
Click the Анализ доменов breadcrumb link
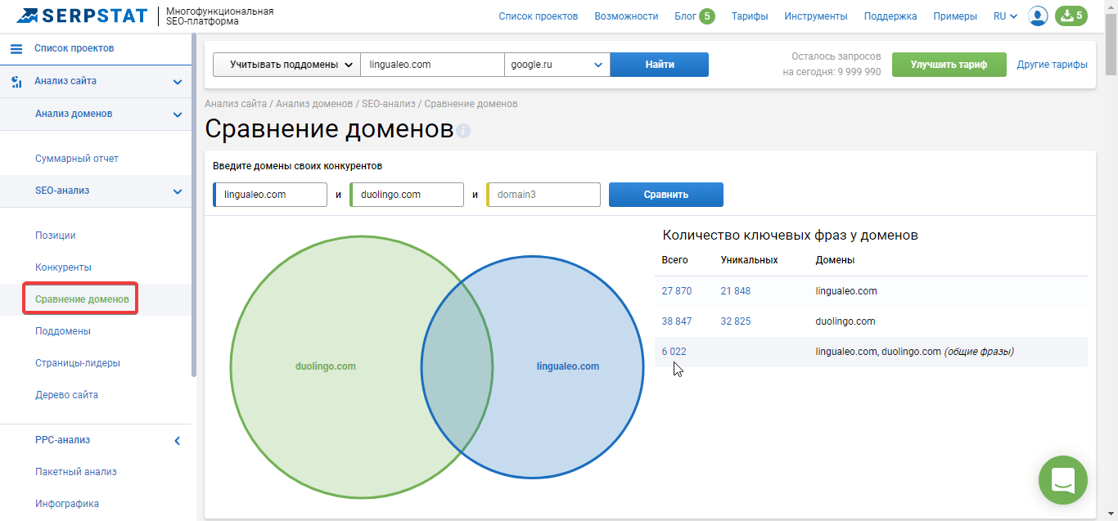pyautogui.click(x=314, y=104)
